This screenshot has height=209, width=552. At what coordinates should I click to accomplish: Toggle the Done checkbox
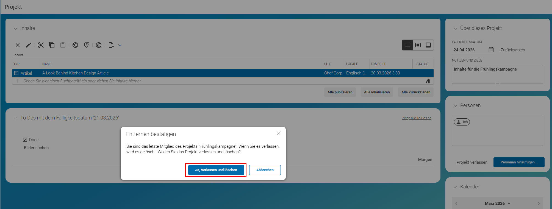[x=25, y=140]
